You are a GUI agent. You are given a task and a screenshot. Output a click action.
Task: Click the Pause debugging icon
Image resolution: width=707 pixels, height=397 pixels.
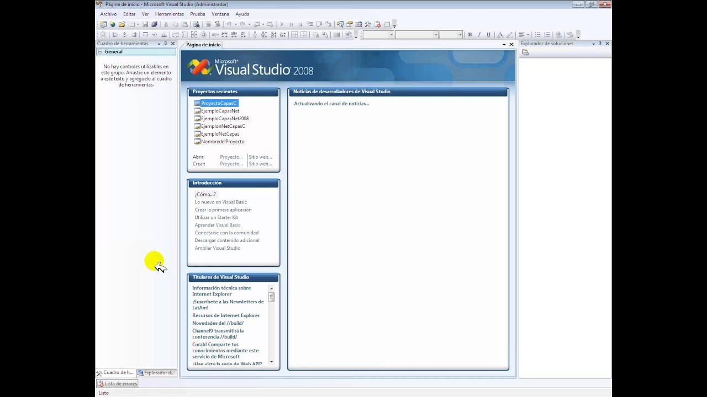[291, 24]
